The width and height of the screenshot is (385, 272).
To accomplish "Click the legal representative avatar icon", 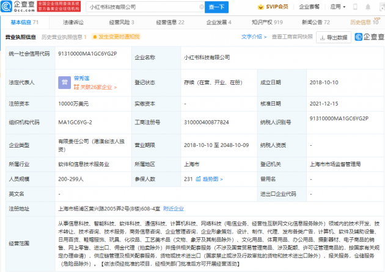I will coord(65,82).
